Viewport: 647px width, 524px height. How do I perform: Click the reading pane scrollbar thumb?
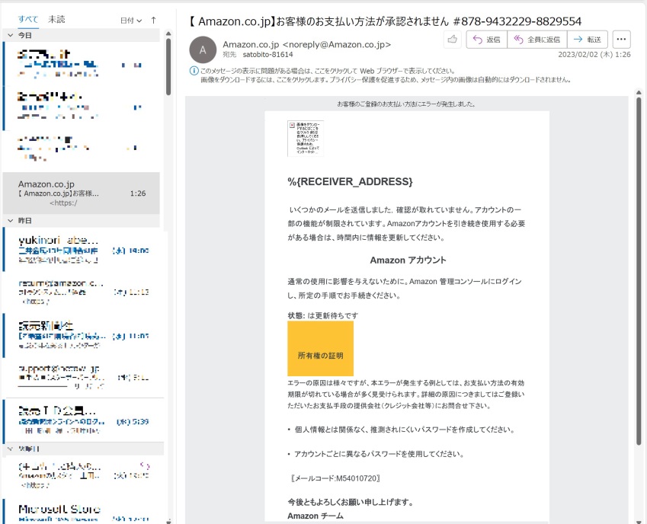[x=639, y=271]
